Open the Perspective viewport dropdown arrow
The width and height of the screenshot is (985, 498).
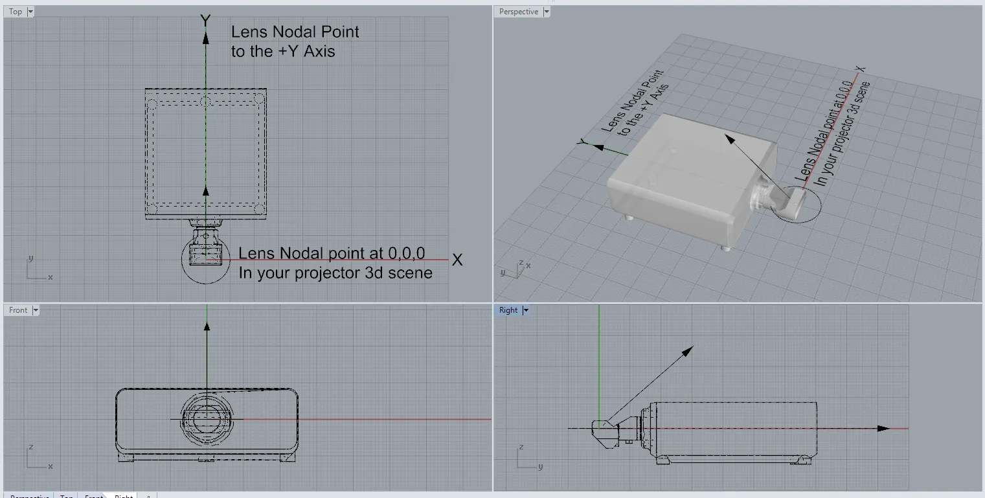[547, 12]
